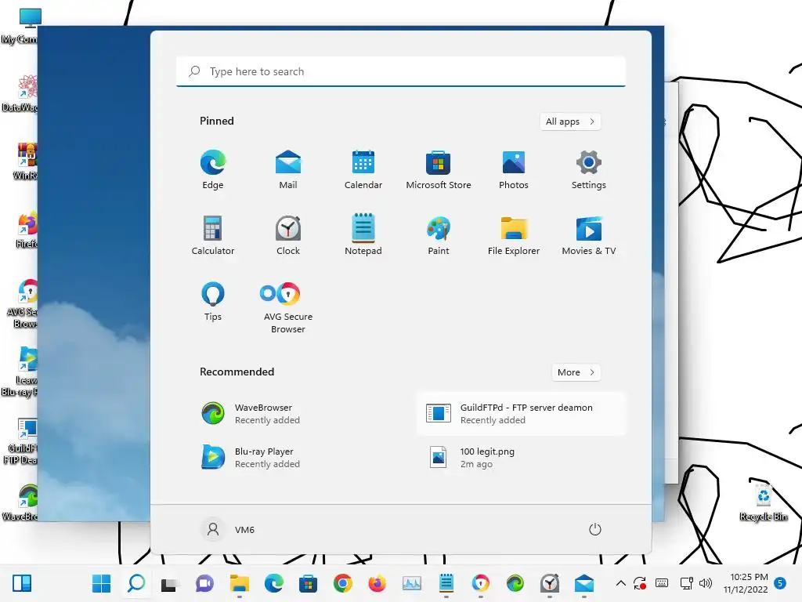
Task: Open the Edge pinned app
Action: tap(213, 170)
